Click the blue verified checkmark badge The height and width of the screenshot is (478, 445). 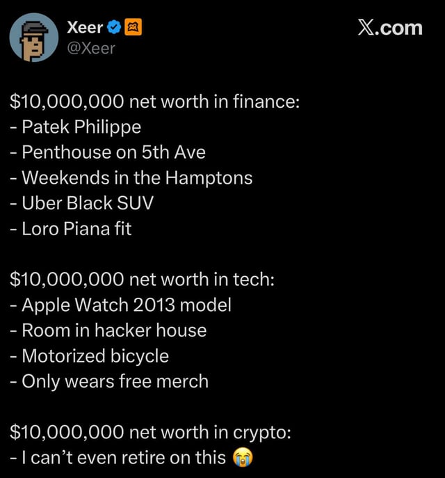115,28
